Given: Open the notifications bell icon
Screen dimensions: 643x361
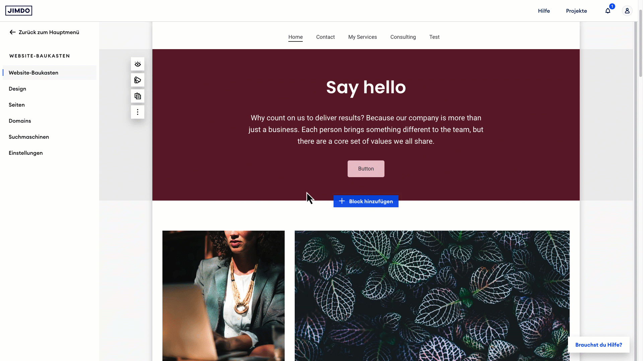Looking at the screenshot, I should click(x=608, y=11).
